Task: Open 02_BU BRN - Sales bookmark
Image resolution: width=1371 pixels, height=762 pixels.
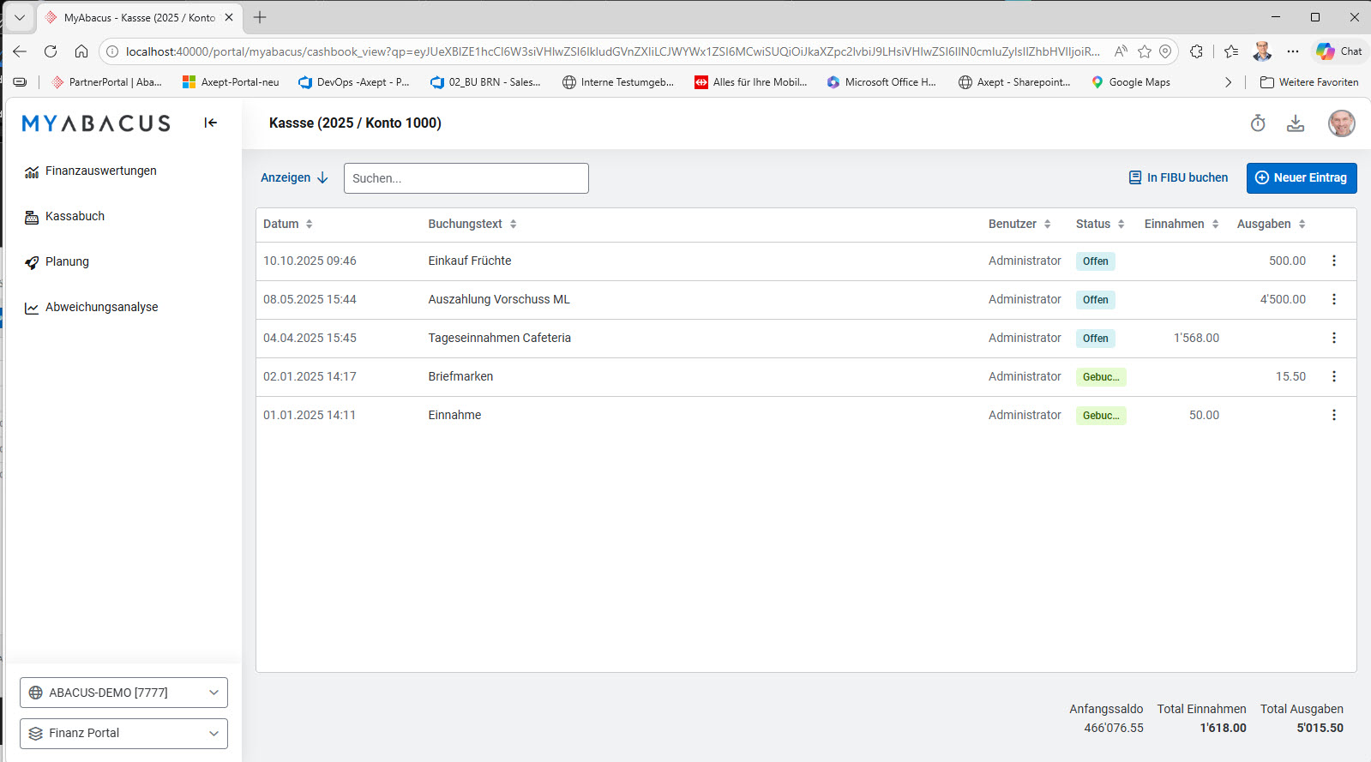Action: tap(485, 82)
